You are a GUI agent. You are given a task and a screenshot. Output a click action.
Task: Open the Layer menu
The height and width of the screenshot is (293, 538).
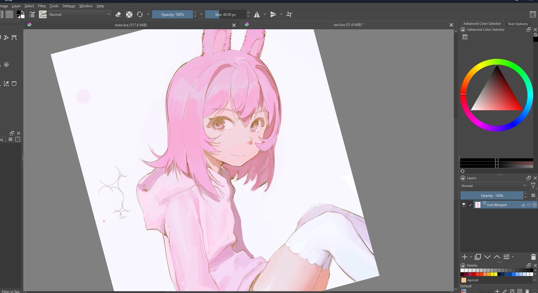click(x=16, y=6)
